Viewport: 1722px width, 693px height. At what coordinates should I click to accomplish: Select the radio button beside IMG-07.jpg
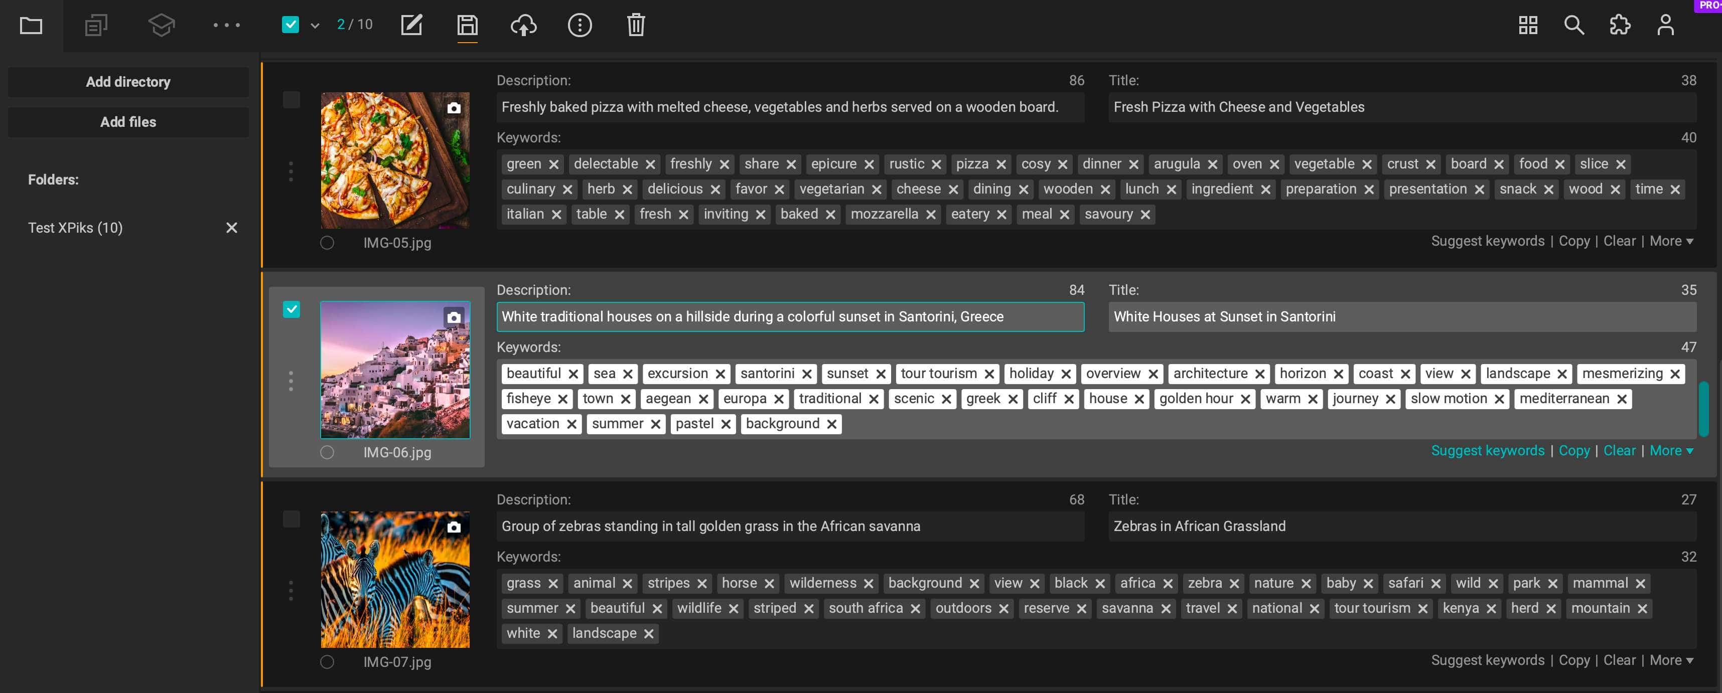327,662
